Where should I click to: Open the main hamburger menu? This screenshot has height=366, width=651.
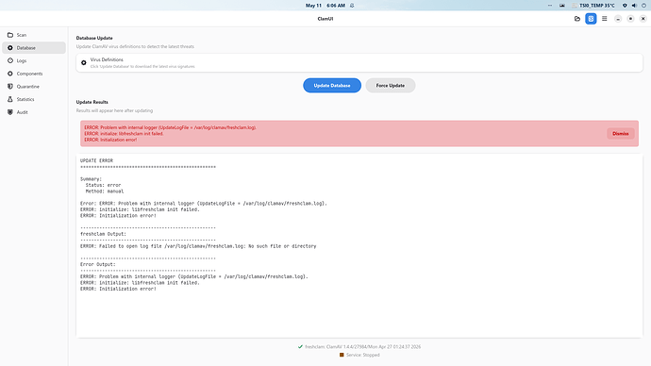[x=604, y=19]
